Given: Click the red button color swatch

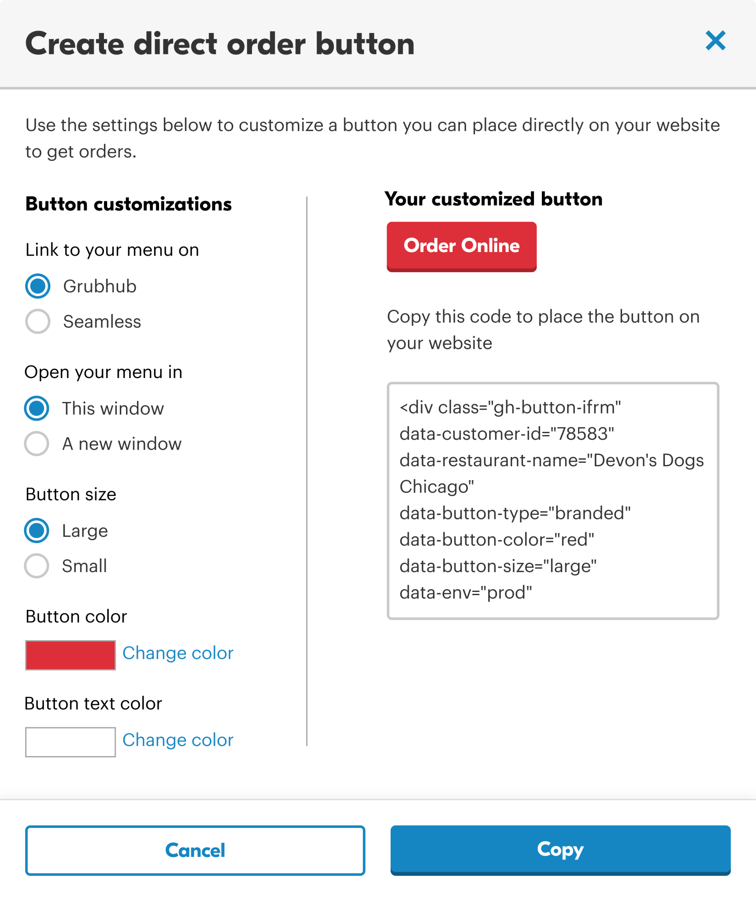Looking at the screenshot, I should click(x=70, y=655).
